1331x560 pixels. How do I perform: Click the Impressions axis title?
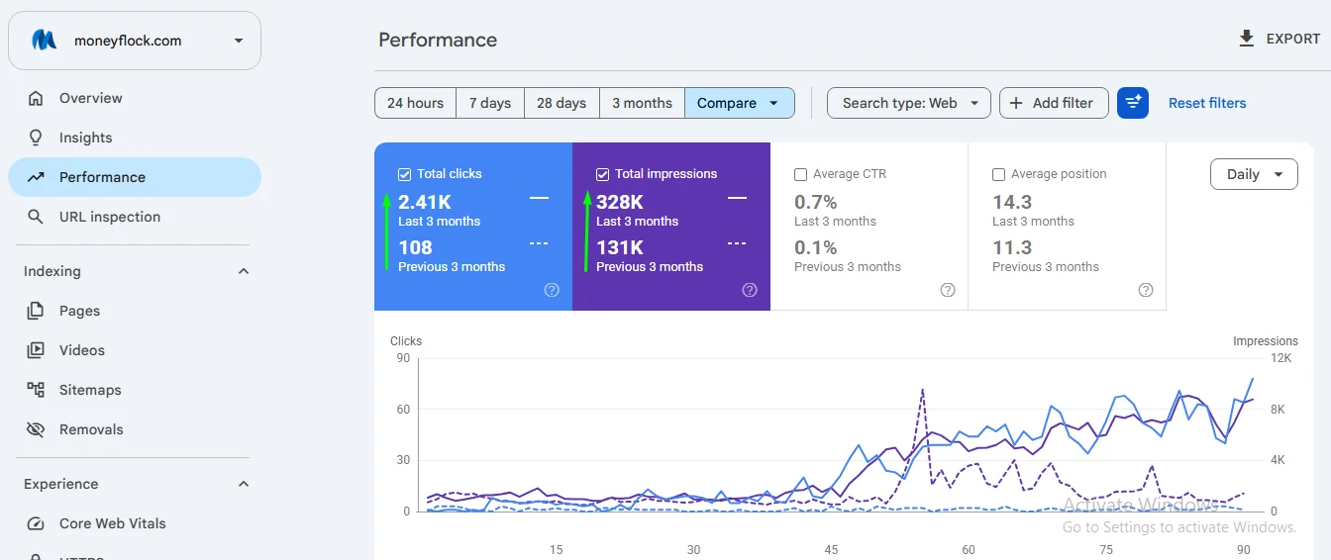pos(1265,341)
